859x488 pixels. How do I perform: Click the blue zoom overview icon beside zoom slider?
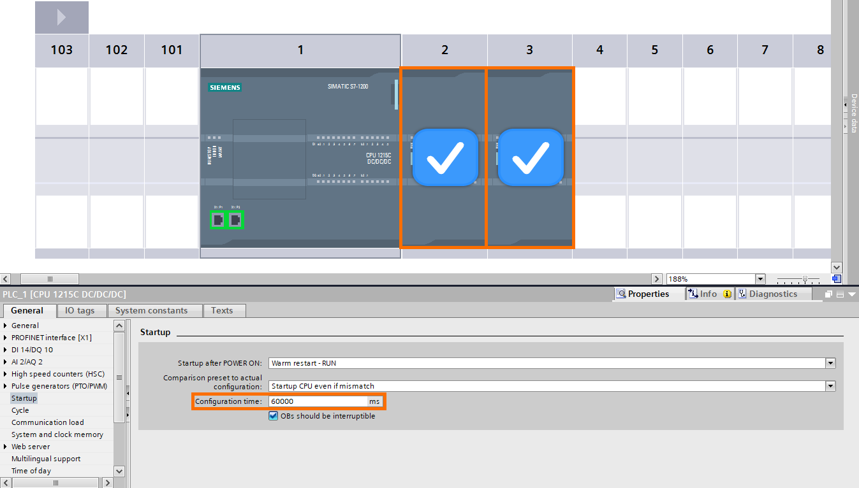coord(837,279)
